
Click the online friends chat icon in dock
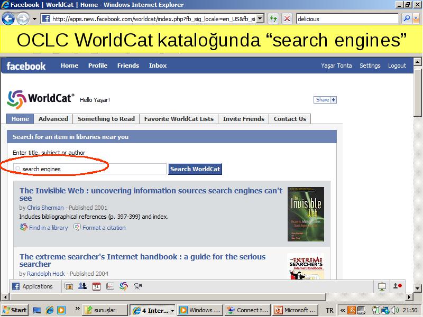pyautogui.click(x=398, y=286)
